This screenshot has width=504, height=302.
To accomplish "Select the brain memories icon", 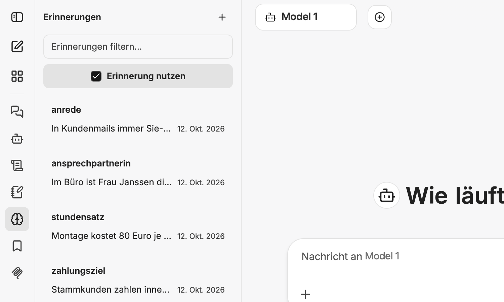I will click(x=17, y=219).
